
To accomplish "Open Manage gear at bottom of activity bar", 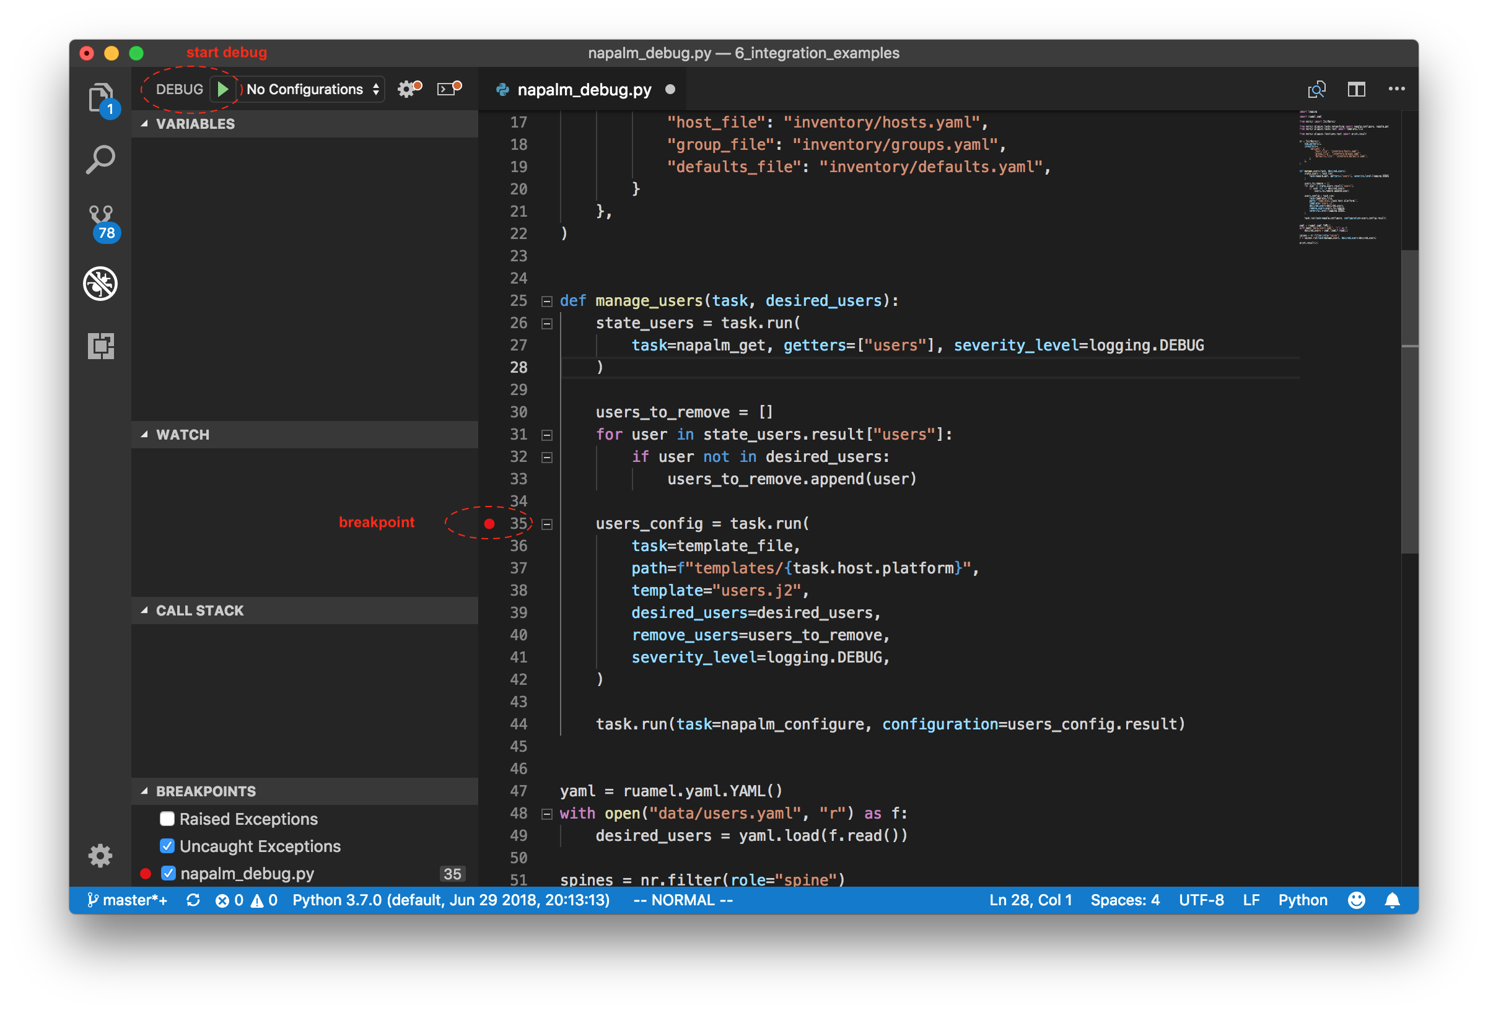I will (100, 855).
